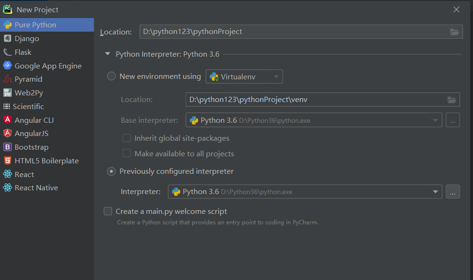The image size is (473, 280).
Task: Click the project Location path field
Action: (293, 32)
